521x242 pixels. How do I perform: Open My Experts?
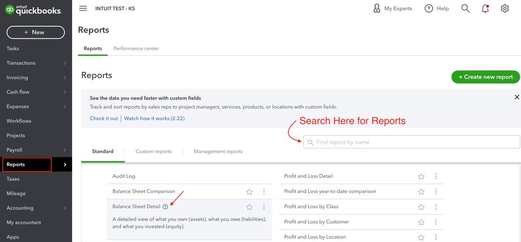(x=393, y=9)
